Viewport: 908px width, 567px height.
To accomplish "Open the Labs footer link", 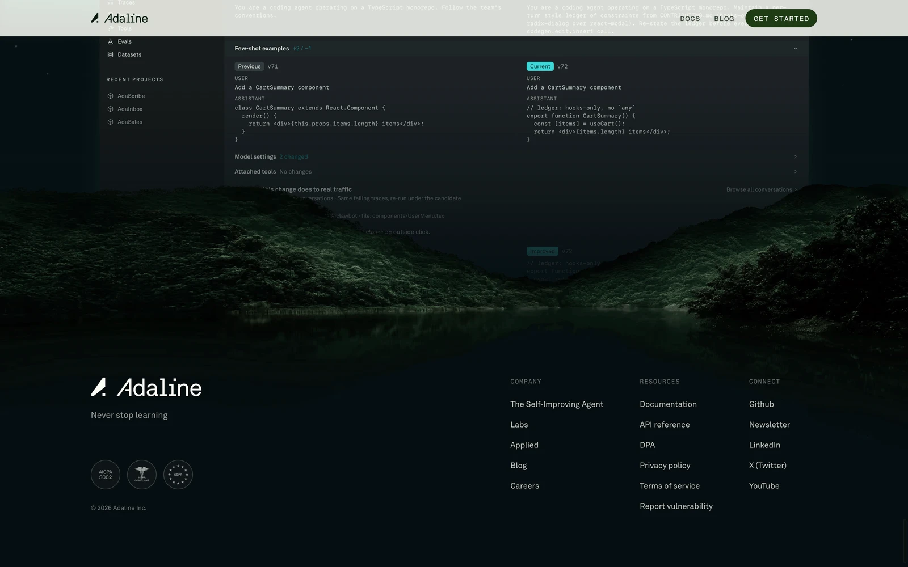I will click(x=519, y=425).
